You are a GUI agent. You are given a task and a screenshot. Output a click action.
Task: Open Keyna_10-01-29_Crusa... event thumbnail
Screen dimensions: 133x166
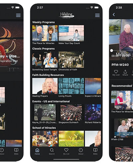coord(45,112)
